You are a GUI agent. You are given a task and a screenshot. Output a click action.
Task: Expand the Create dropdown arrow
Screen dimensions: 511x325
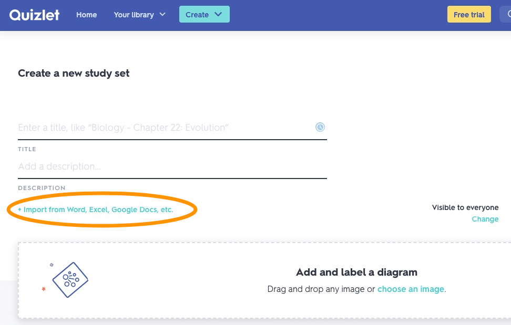click(x=218, y=15)
